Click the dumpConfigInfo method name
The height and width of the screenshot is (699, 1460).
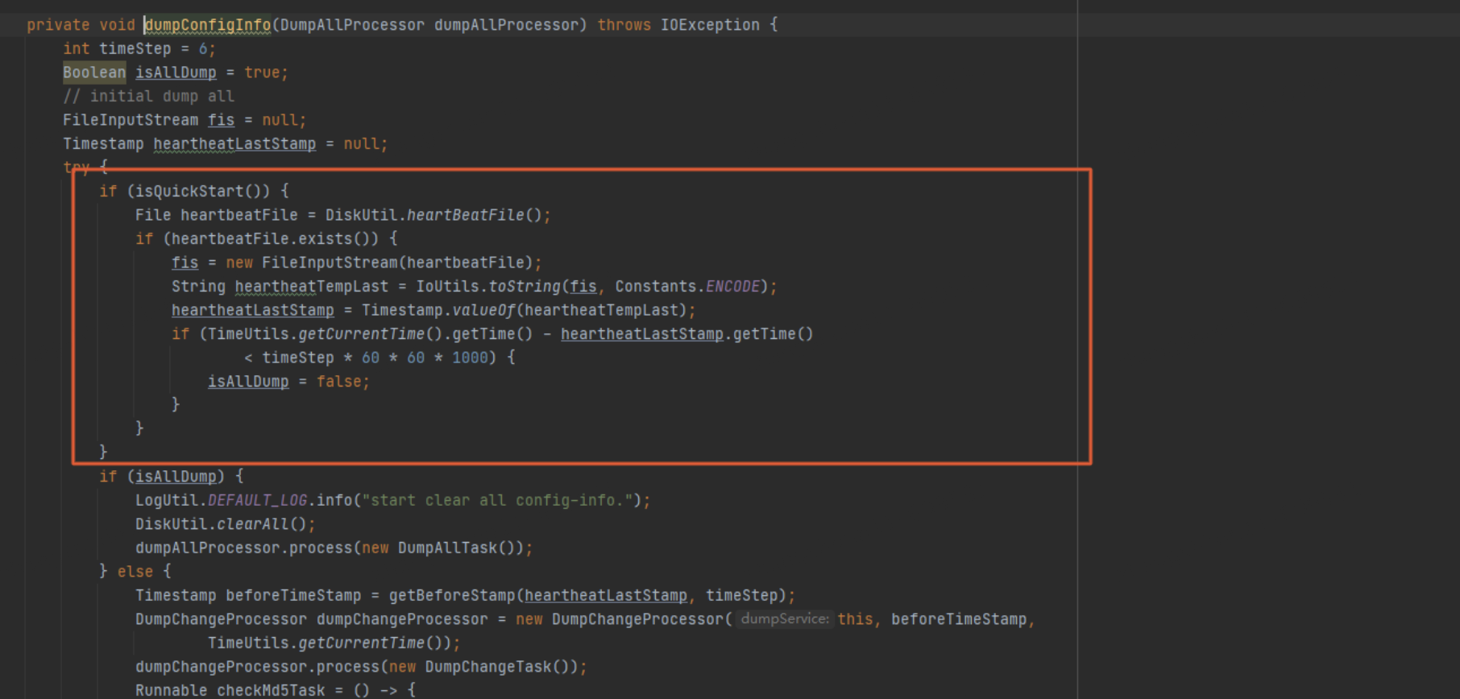208,25
